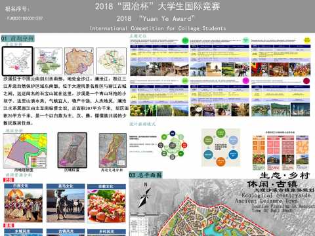Click the 报名序号 label
This screenshot has width=315, height=236.
17,9
